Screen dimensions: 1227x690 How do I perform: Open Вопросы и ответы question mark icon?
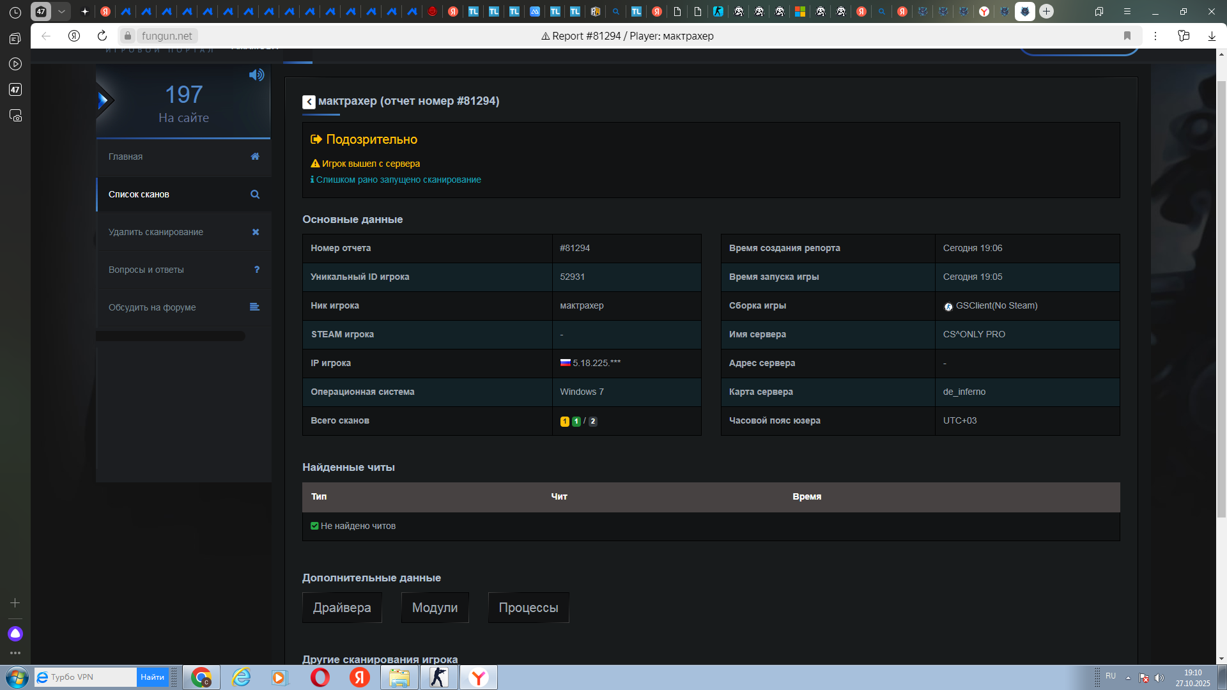pyautogui.click(x=257, y=270)
